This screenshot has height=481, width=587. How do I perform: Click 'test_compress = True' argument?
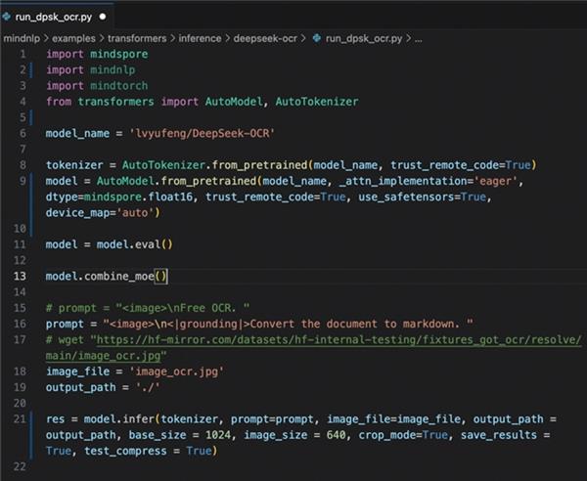[148, 451]
